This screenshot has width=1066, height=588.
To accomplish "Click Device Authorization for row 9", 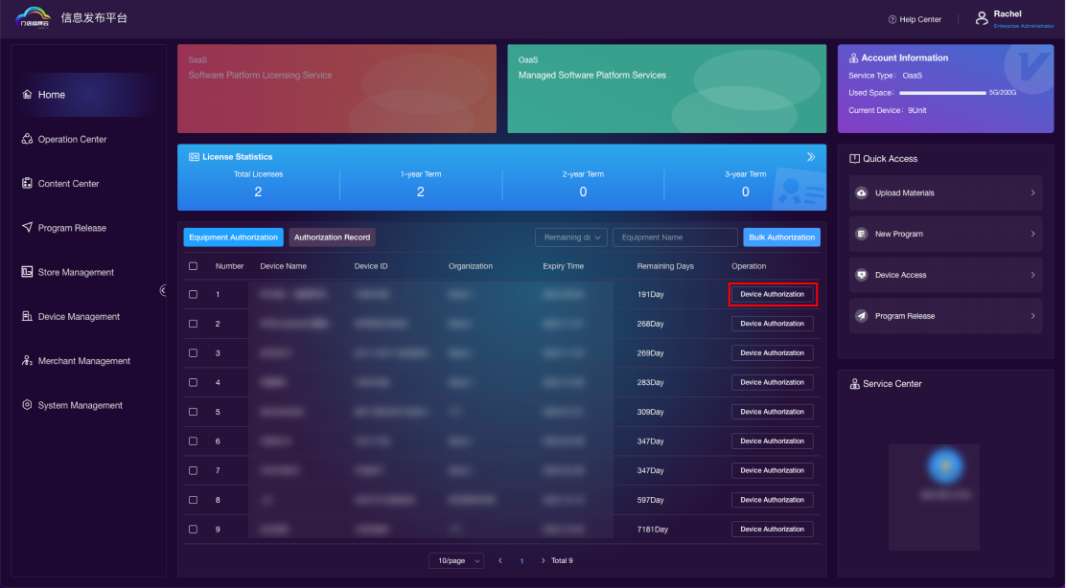I will click(772, 530).
